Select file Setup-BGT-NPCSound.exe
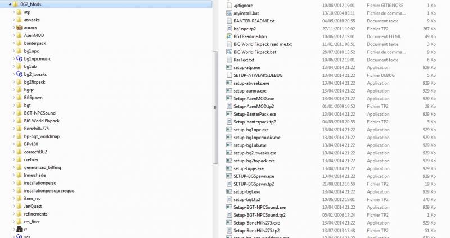 point(259,207)
